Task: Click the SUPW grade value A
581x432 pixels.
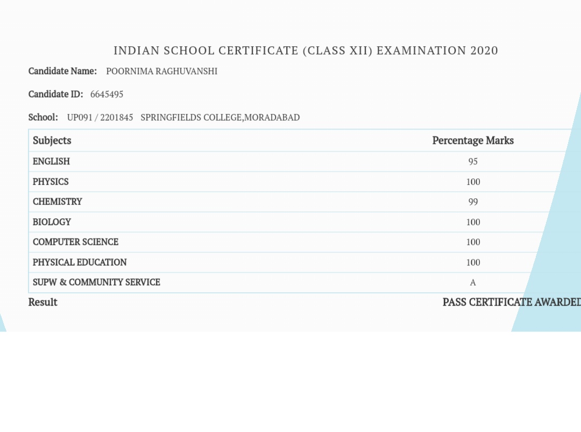Action: pos(473,283)
